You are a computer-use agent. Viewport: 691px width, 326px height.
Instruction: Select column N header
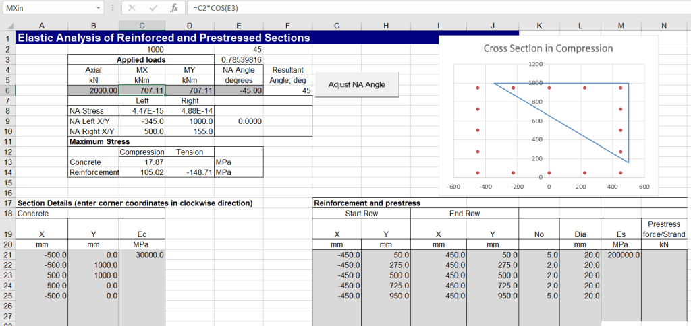(x=664, y=26)
